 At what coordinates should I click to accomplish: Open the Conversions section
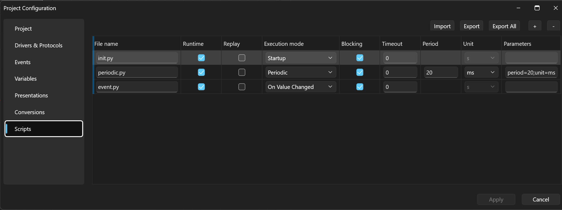coord(44,112)
